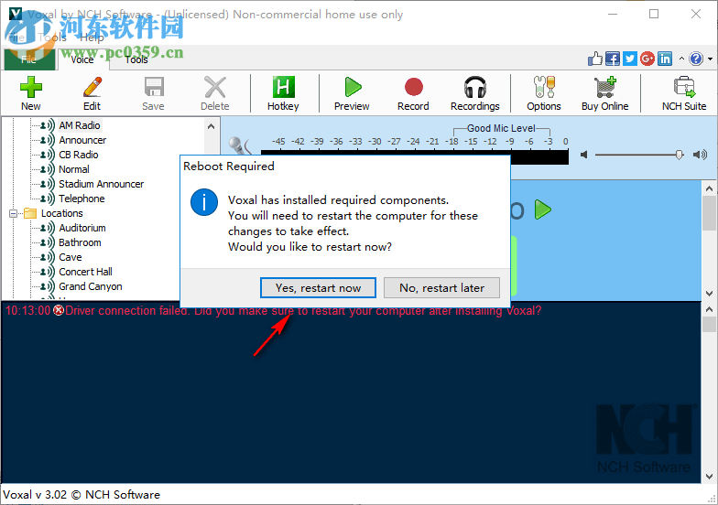This screenshot has width=718, height=505.
Task: Open the NCH Suite toolbox icon
Action: pos(684,88)
